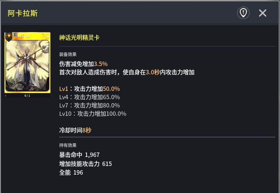Select the Lv7 攻击力增加80.0% row
The image size is (280, 193).
tap(89, 105)
